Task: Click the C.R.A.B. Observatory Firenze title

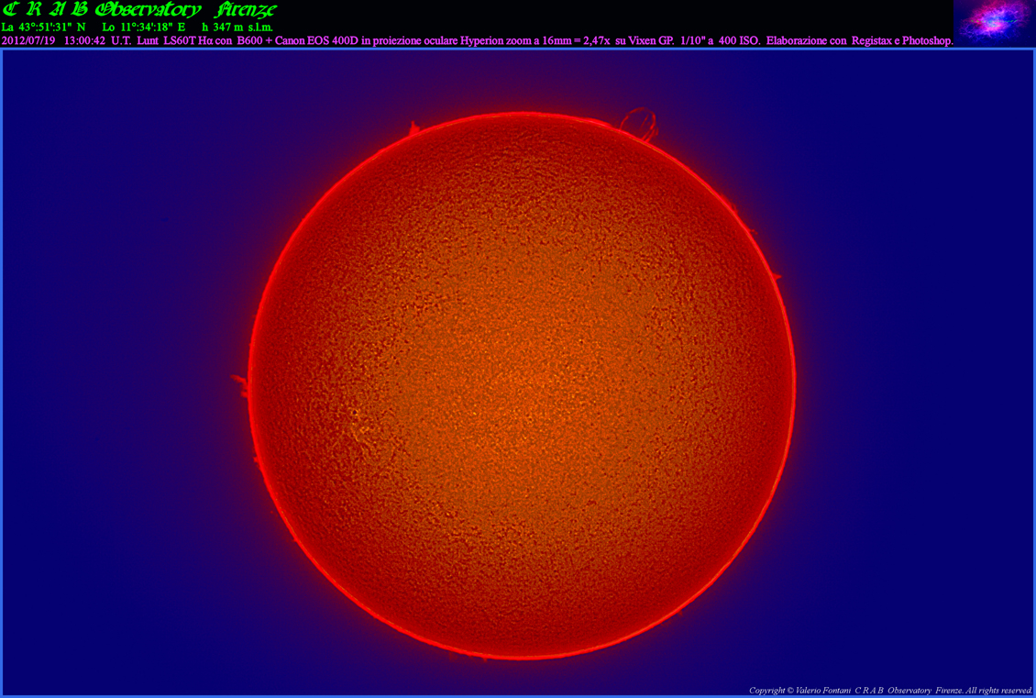Action: pos(139,10)
